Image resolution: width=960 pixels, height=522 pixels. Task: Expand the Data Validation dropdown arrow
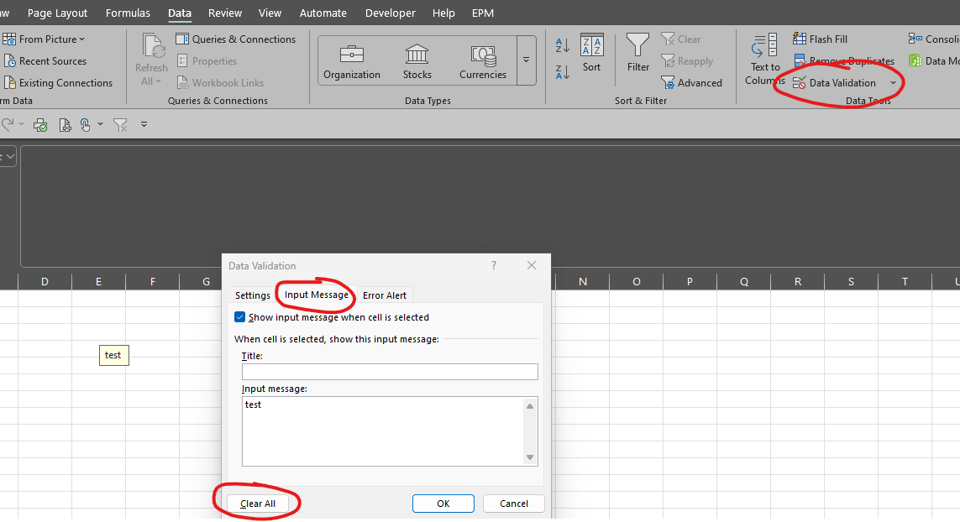(x=893, y=82)
